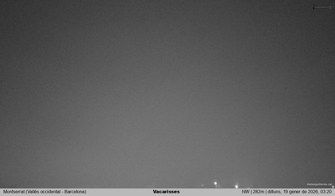Open the meteoguilleries.cat watermark link
The width and height of the screenshot is (335, 196).
[319, 184]
